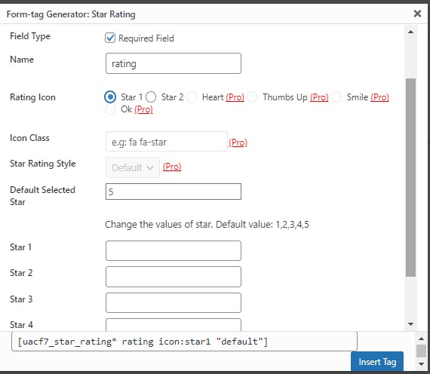Image resolution: width=430 pixels, height=374 pixels.
Task: Click the Insert Tag button
Action: [377, 361]
